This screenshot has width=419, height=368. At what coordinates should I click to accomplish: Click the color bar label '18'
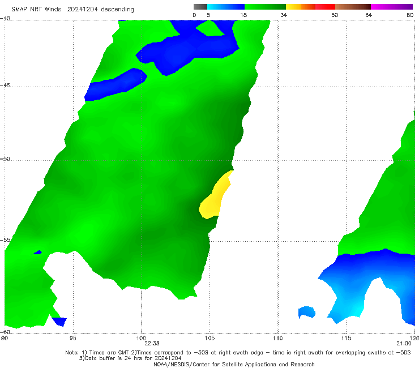point(243,15)
